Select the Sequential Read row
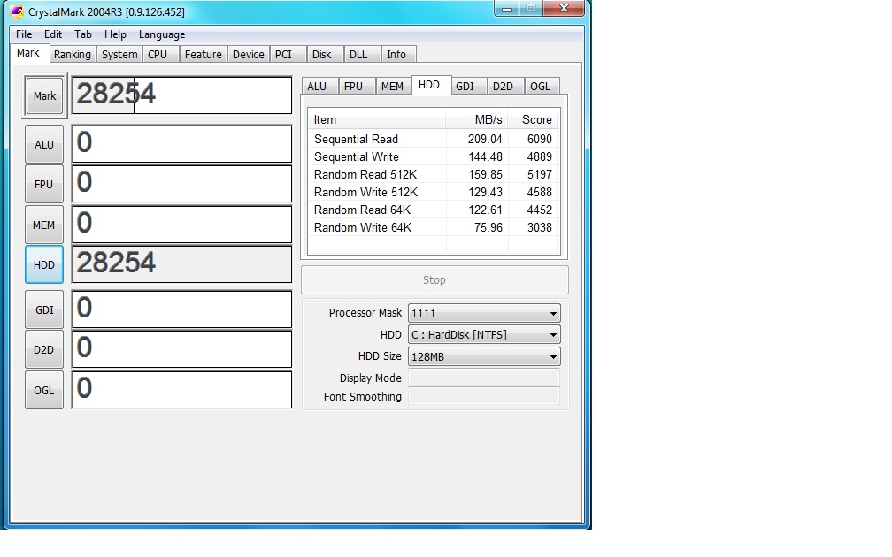This screenshot has width=892, height=557. tap(434, 140)
